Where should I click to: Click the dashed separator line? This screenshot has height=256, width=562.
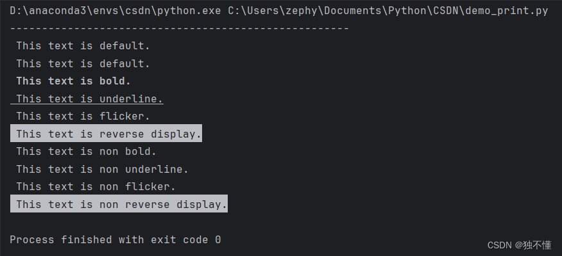click(x=179, y=29)
